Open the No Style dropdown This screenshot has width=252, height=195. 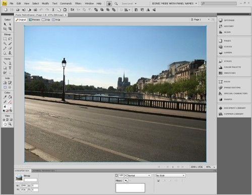(x=170, y=175)
